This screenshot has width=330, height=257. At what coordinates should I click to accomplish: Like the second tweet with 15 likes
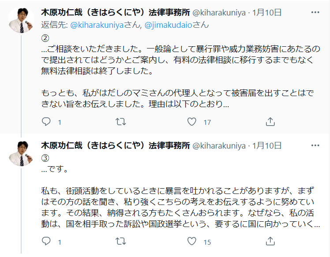192,241
